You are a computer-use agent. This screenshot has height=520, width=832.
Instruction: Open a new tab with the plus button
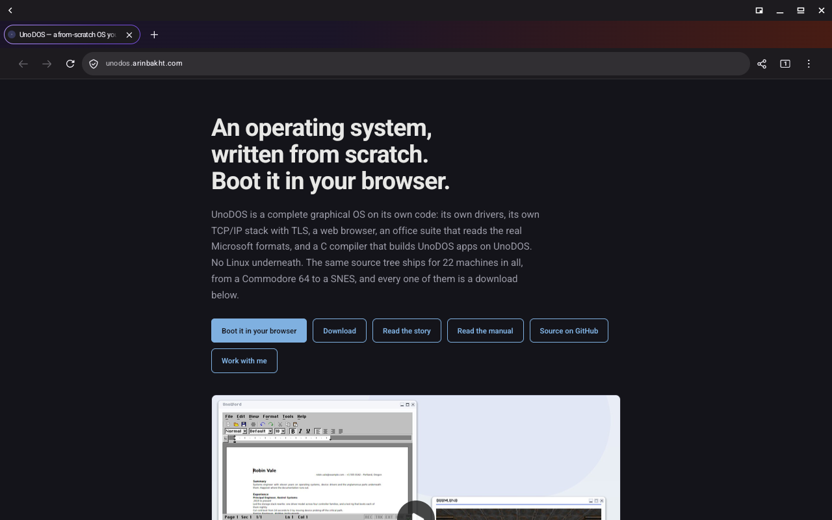154,34
